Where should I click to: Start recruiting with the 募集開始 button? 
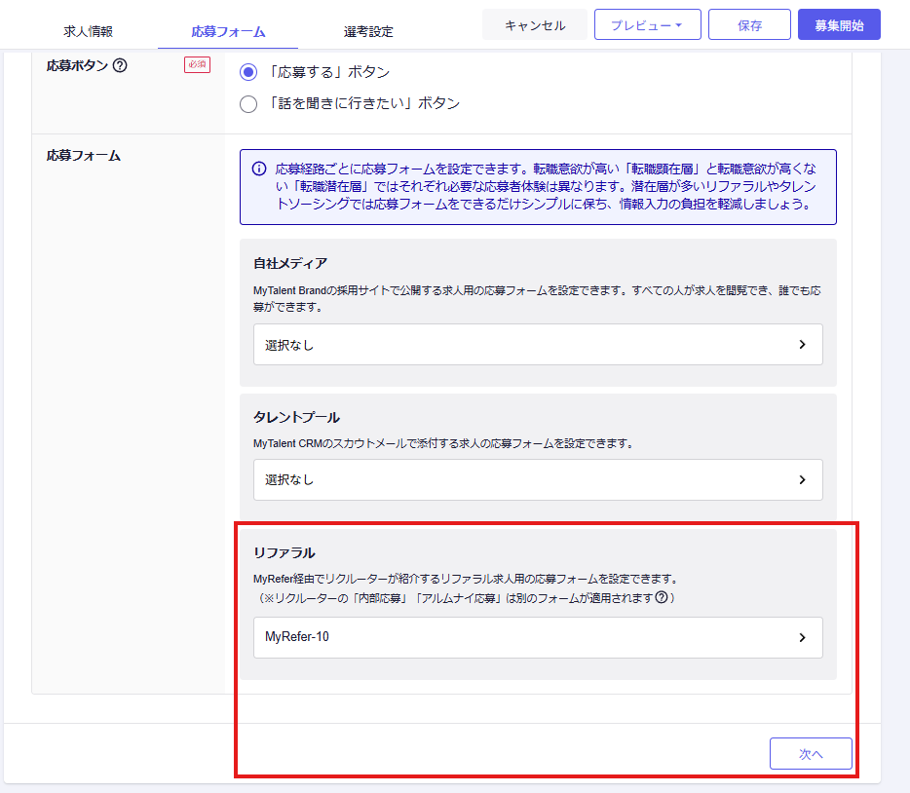coord(838,25)
